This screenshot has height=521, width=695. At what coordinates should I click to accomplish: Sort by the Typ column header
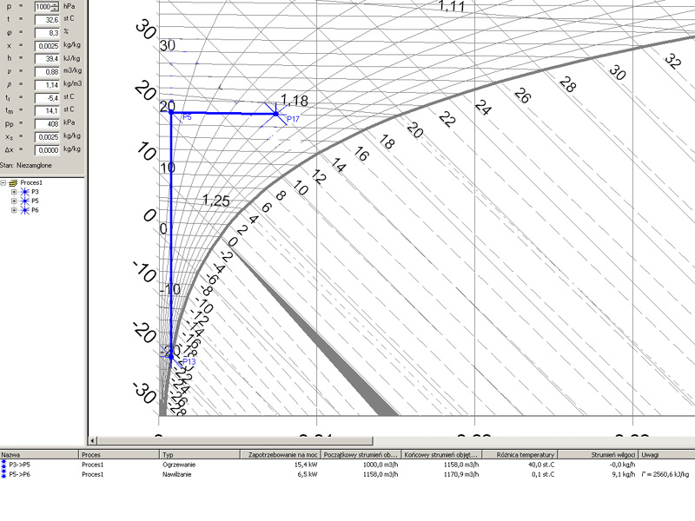[200, 454]
